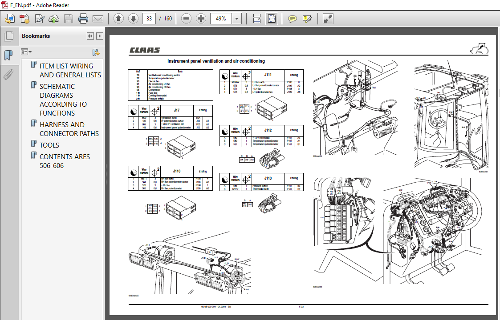Zoom out with the minus button
500x320 pixels.
186,19
